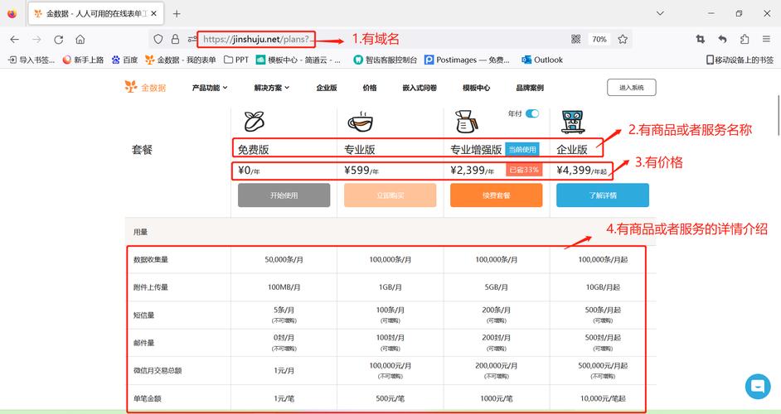Viewport: 781px width, 414px height.
Task: Open the 嵌入式问卷 navigation item
Action: (420, 88)
